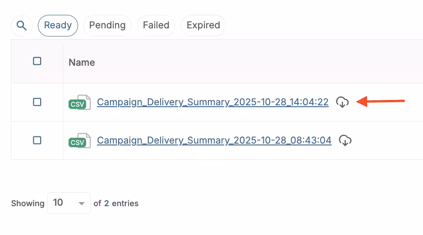This screenshot has width=423, height=235.
Task: Click CSV file icon for 08:43:04 report
Action: click(x=79, y=141)
